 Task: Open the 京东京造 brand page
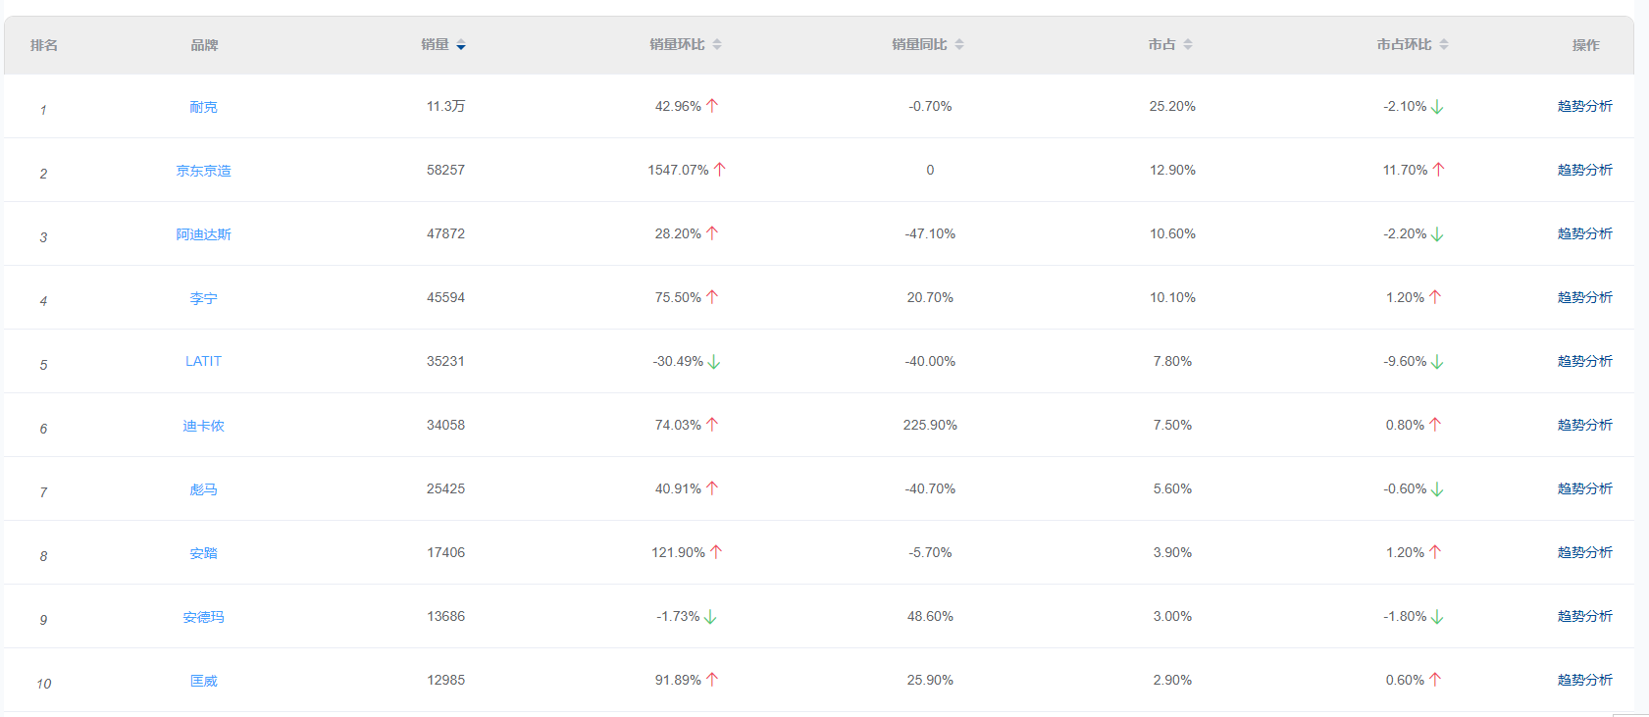click(x=203, y=171)
